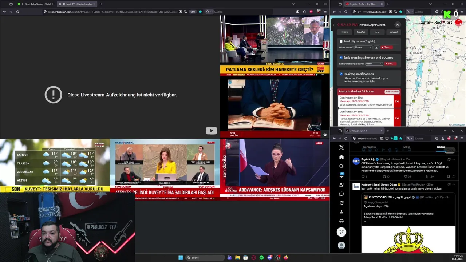The width and height of the screenshot is (466, 262).
Task: Click X logo in sidebar
Action: [341, 147]
